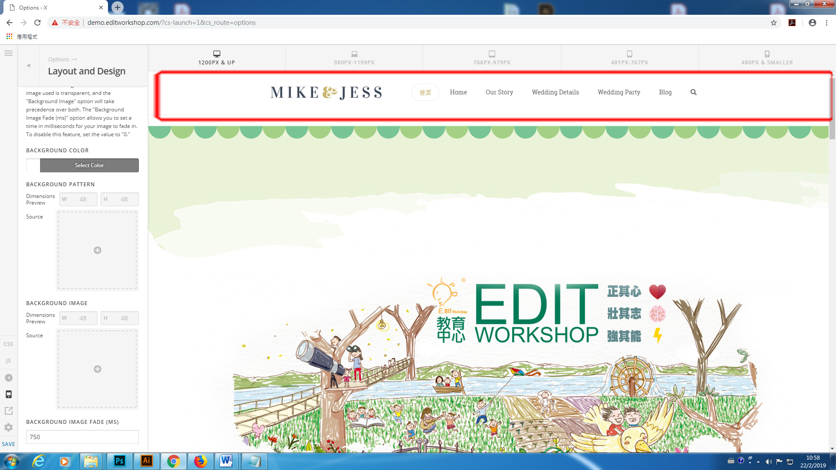
Task: Open the Wedding Details menu link
Action: tap(555, 92)
